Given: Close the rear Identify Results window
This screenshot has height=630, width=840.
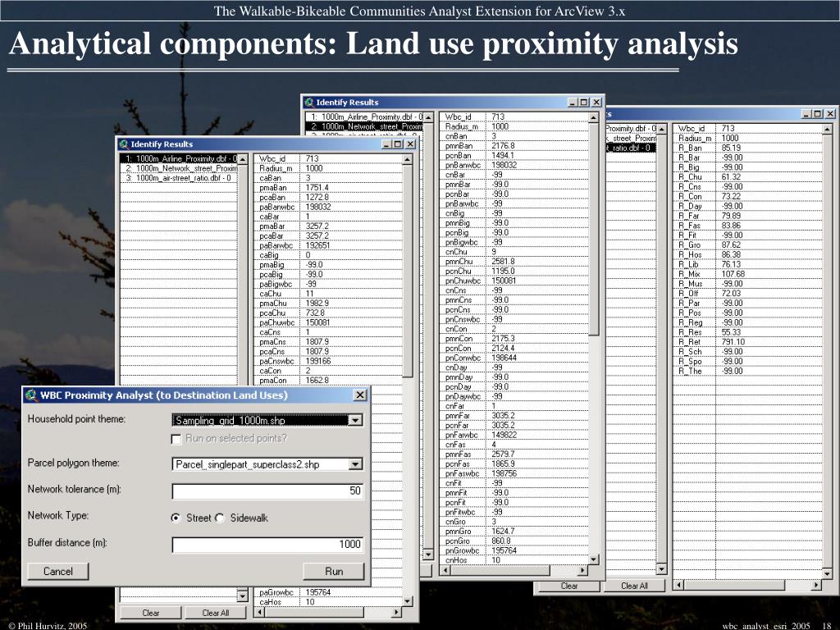Looking at the screenshot, I should click(x=830, y=113).
